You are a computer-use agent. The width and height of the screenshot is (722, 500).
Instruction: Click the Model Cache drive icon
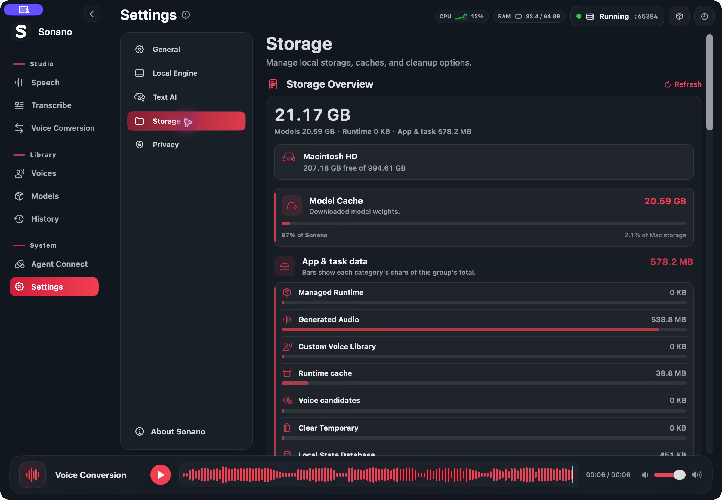pyautogui.click(x=292, y=206)
